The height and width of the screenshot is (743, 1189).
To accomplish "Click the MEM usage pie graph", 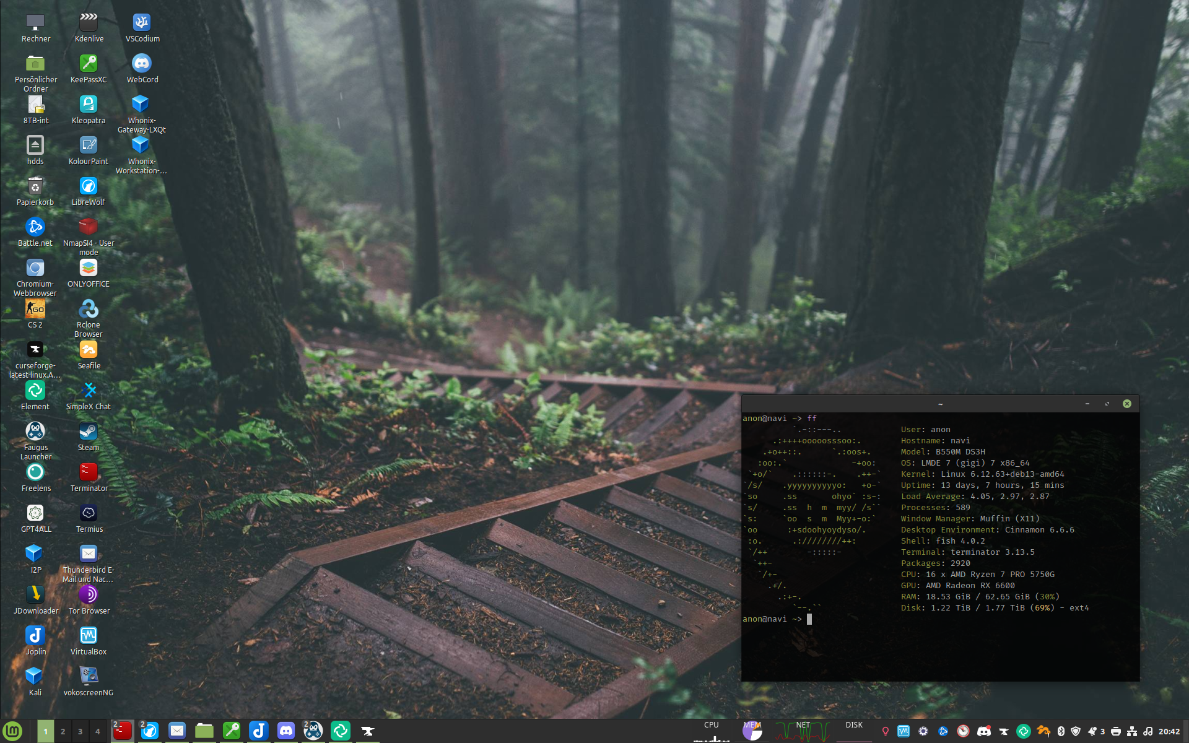I will (752, 731).
